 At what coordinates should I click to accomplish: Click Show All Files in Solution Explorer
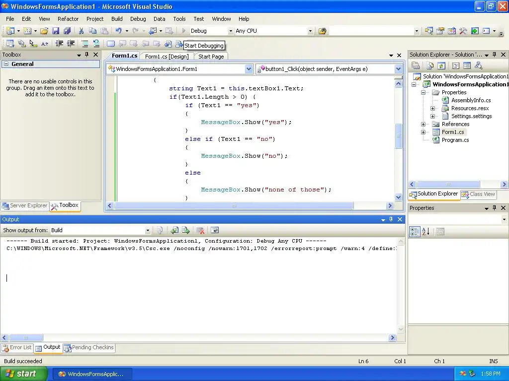(x=430, y=66)
